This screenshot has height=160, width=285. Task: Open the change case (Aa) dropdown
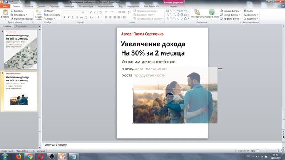(x=91, y=17)
